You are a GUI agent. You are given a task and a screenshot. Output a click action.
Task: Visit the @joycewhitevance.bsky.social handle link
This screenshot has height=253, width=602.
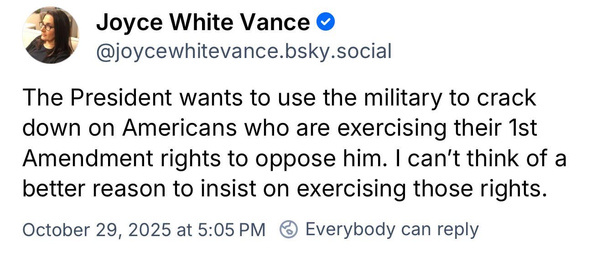[244, 51]
